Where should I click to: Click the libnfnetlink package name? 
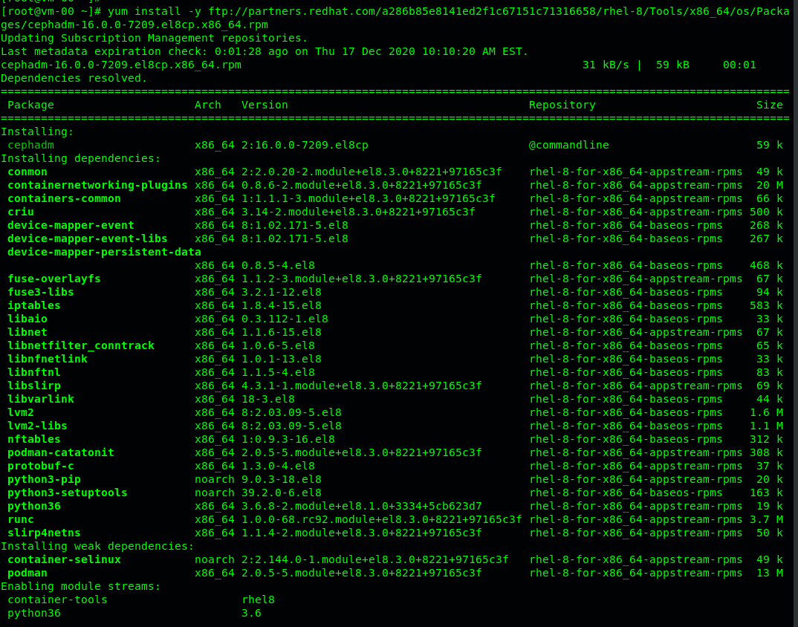pyautogui.click(x=48, y=359)
